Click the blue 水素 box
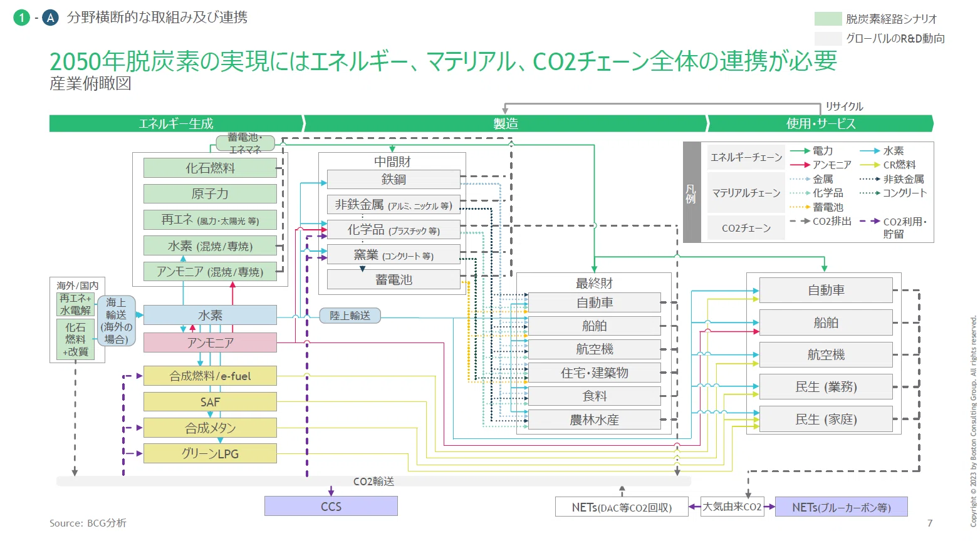The width and height of the screenshot is (980, 551). pos(210,315)
